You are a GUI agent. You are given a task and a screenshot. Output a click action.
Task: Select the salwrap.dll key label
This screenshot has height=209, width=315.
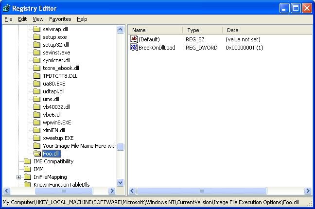[55, 29]
